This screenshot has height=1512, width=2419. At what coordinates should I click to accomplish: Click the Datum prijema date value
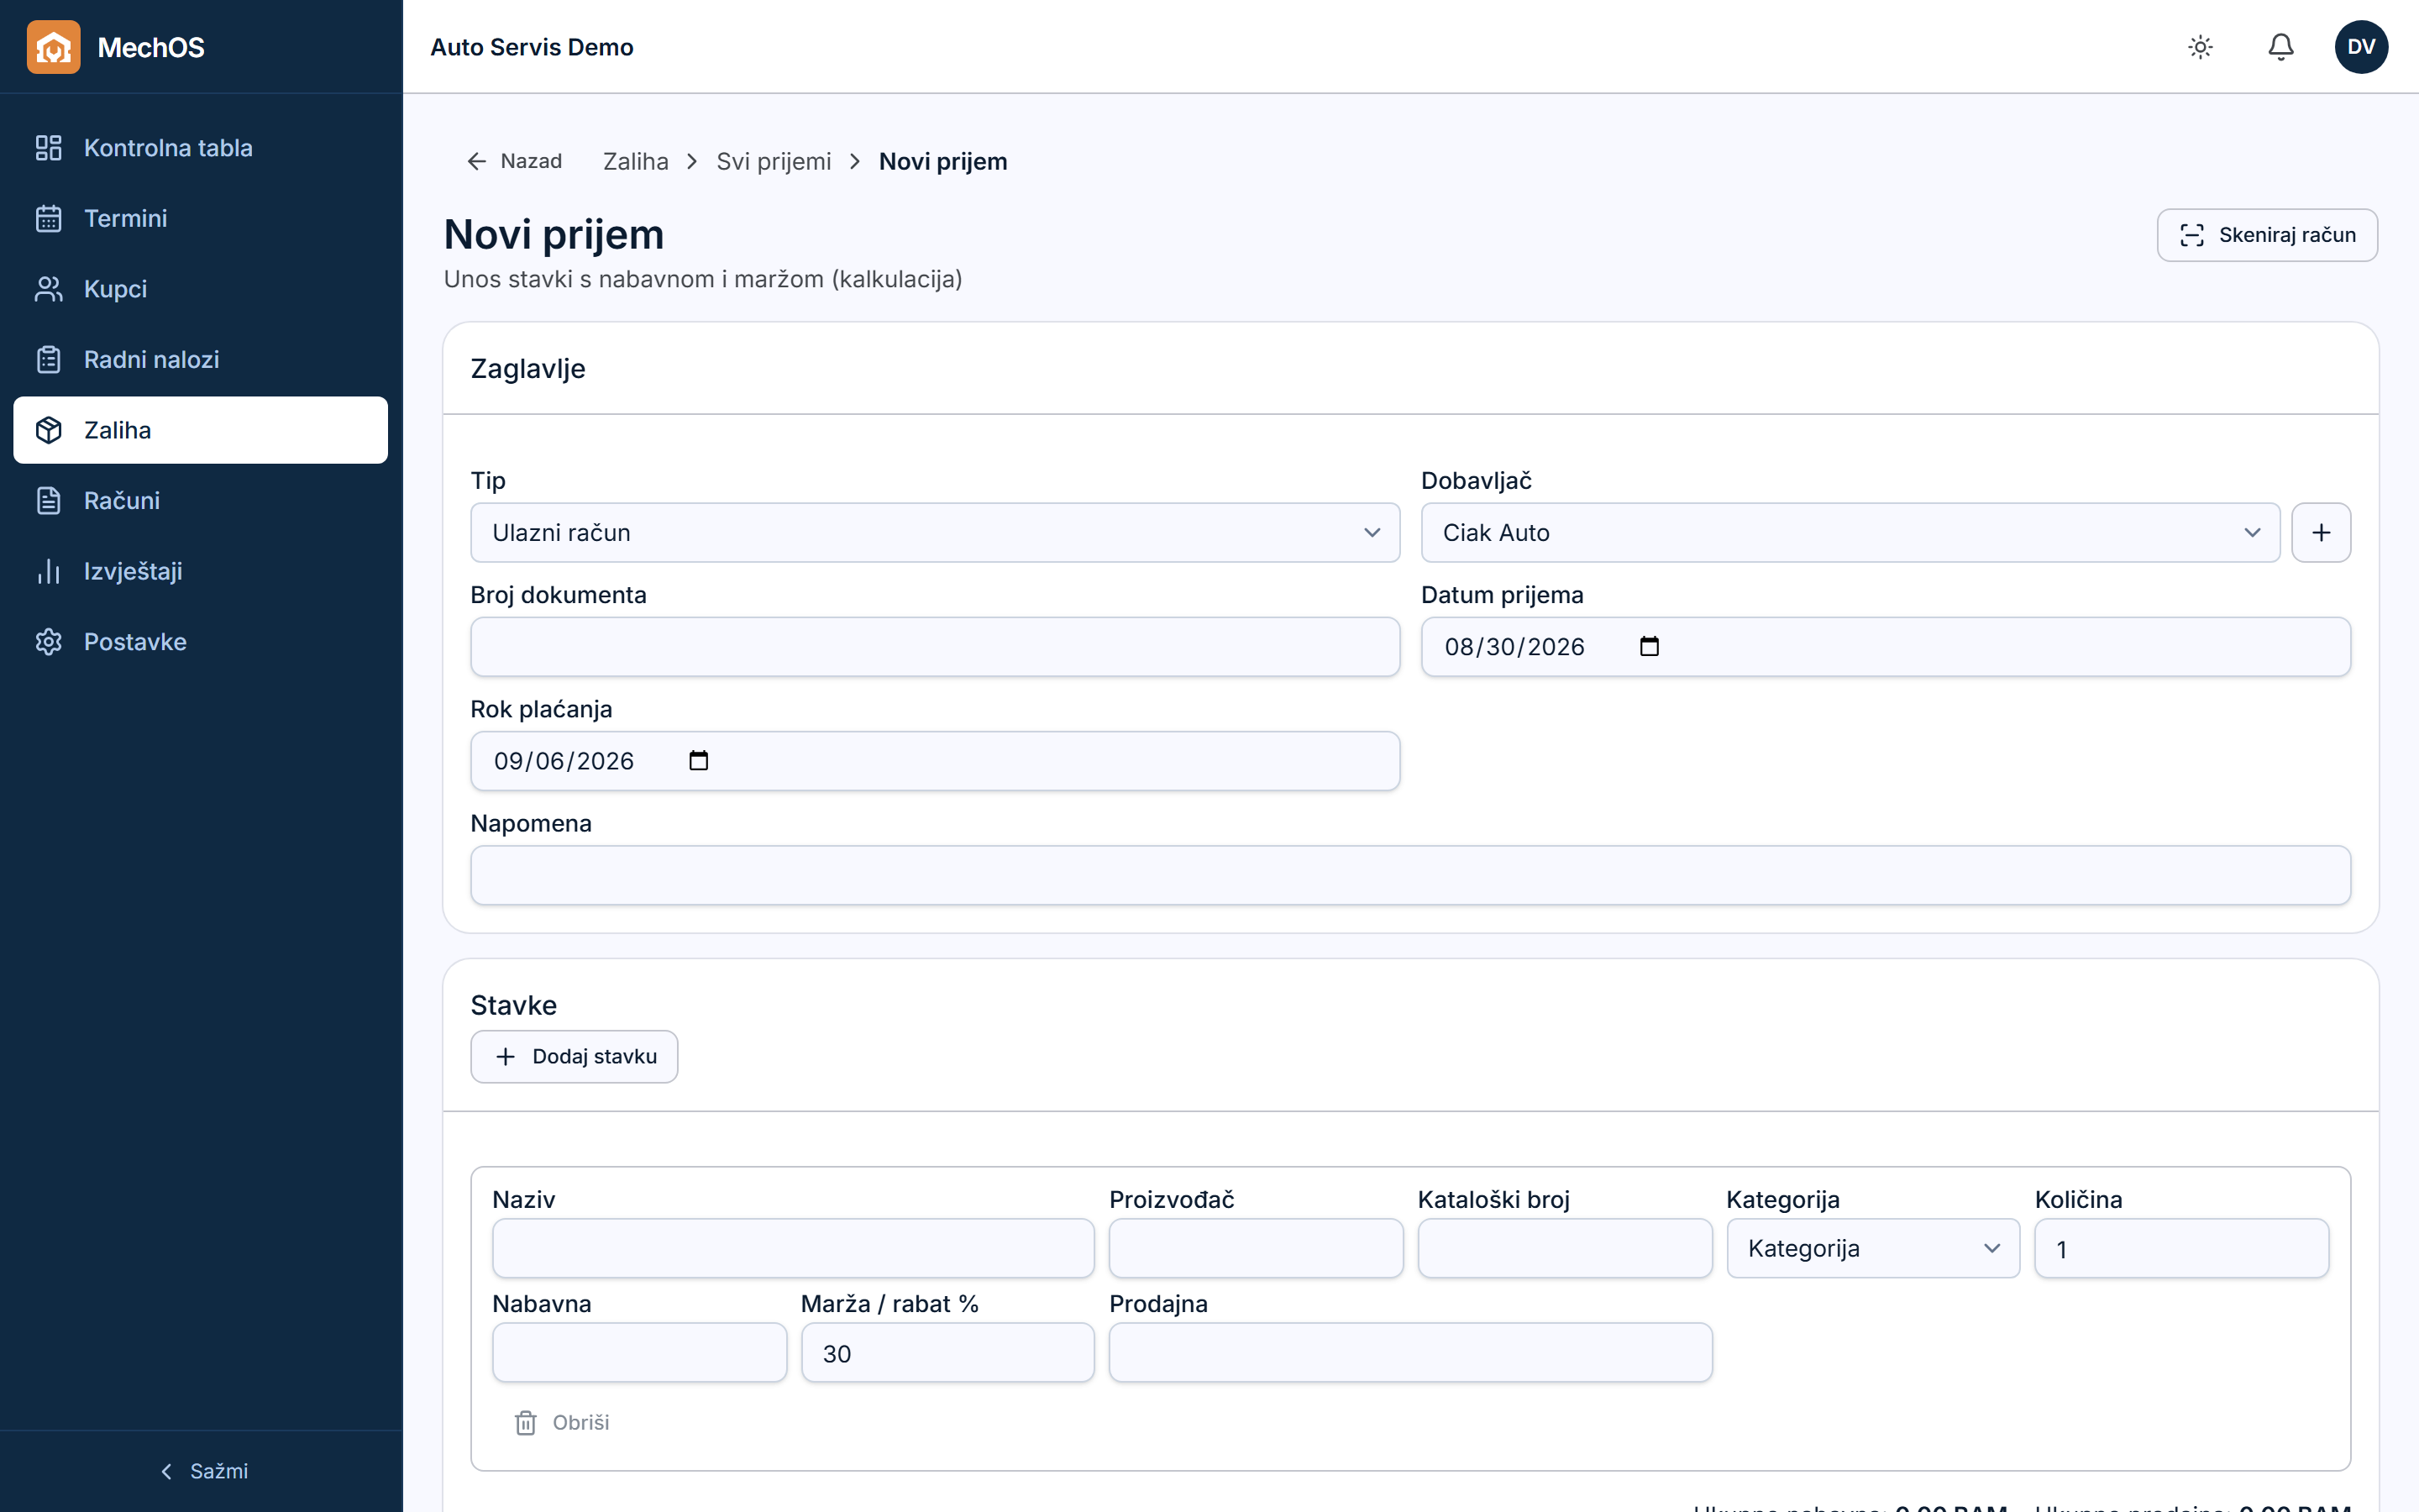(x=1514, y=647)
